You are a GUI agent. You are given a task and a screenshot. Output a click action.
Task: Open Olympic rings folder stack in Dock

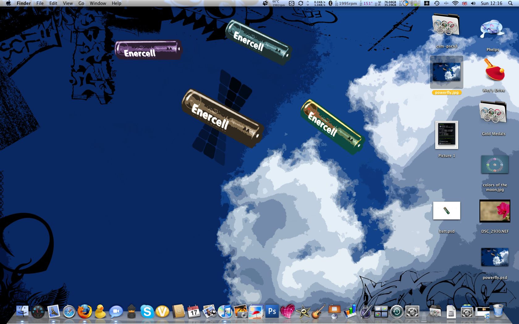pyautogui.click(x=435, y=311)
